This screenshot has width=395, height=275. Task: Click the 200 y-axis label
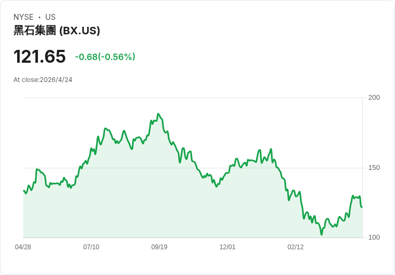pyautogui.click(x=374, y=98)
